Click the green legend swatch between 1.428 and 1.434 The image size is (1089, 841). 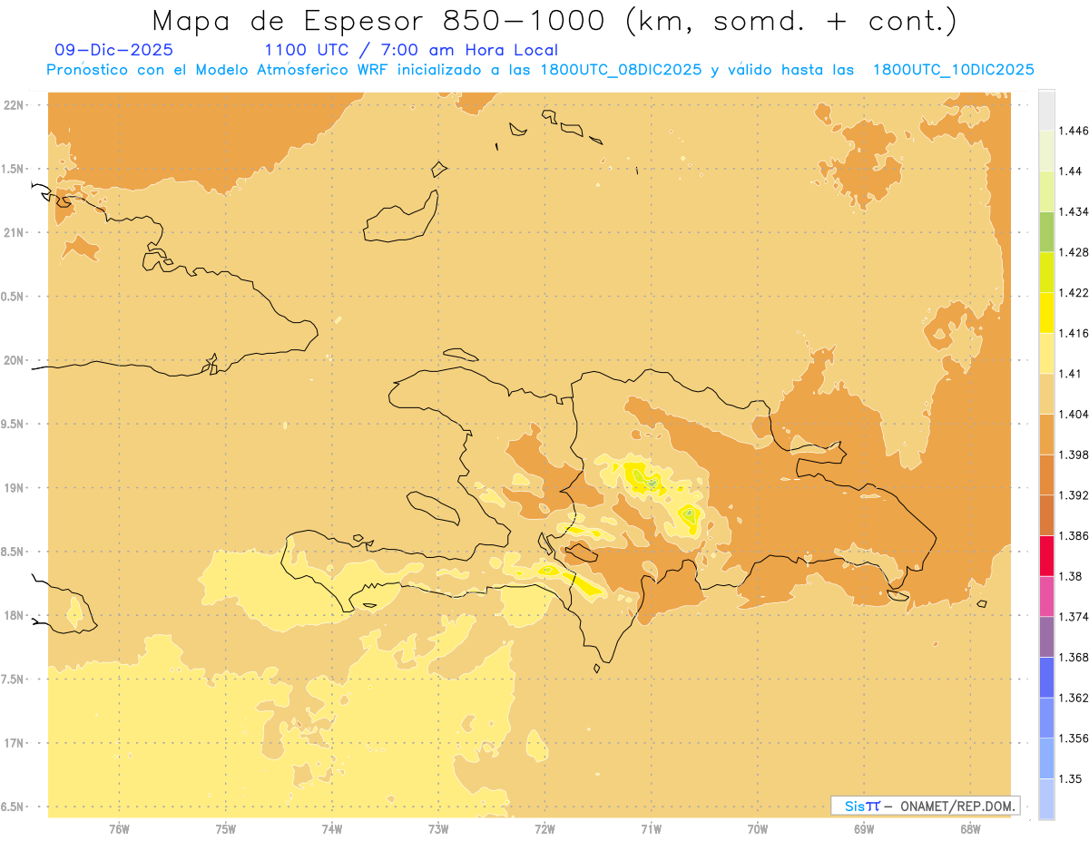point(1046,232)
